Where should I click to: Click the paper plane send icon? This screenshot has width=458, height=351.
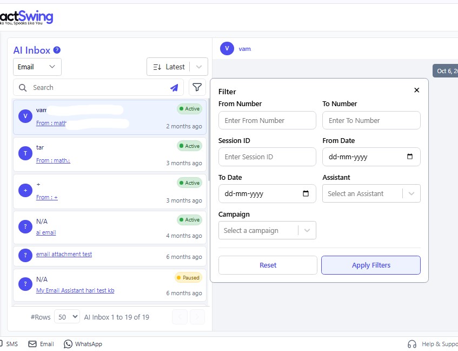[174, 88]
